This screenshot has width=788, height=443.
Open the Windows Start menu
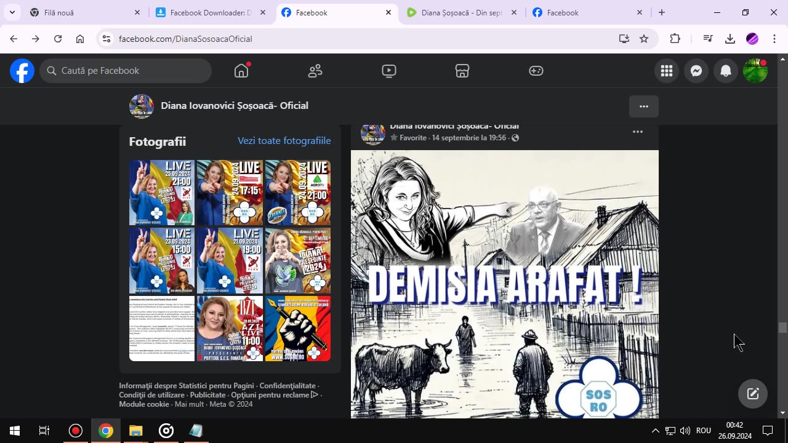click(15, 431)
